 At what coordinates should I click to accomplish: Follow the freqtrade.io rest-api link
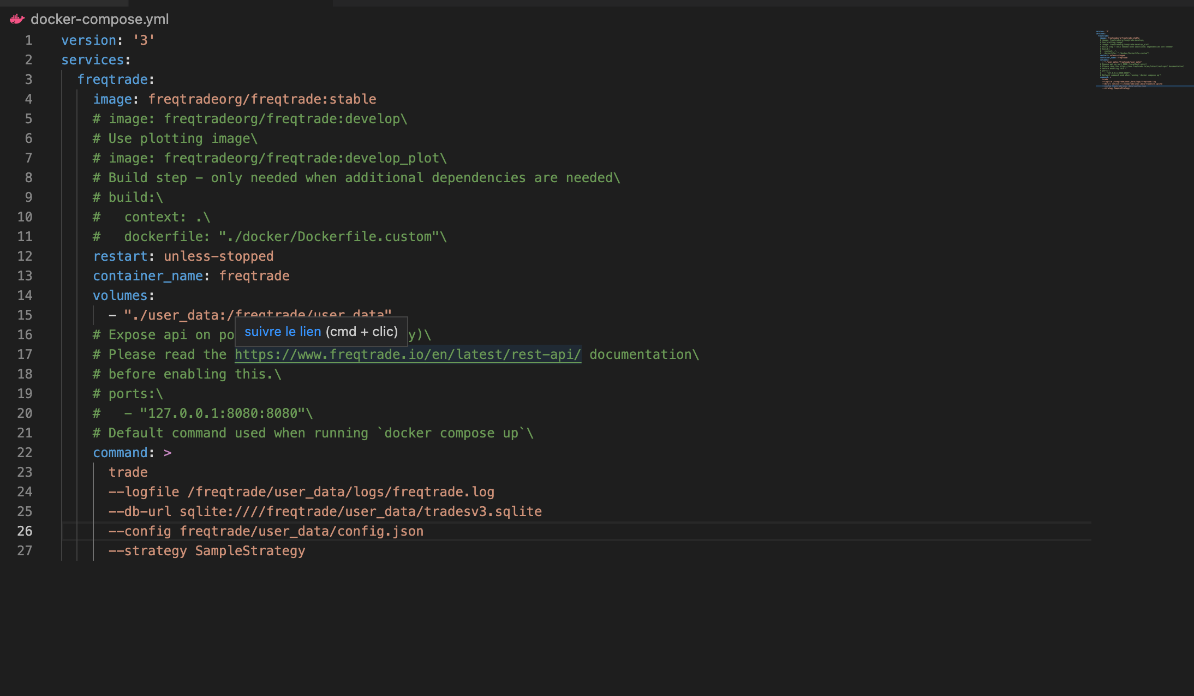408,354
